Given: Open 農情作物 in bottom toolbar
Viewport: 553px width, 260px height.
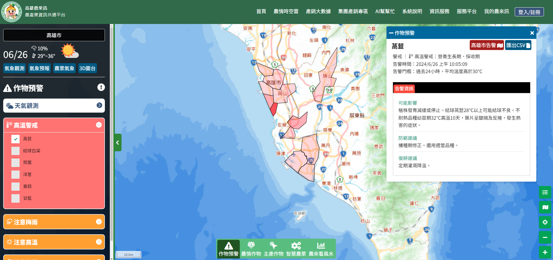Looking at the screenshot, I should pos(251,249).
